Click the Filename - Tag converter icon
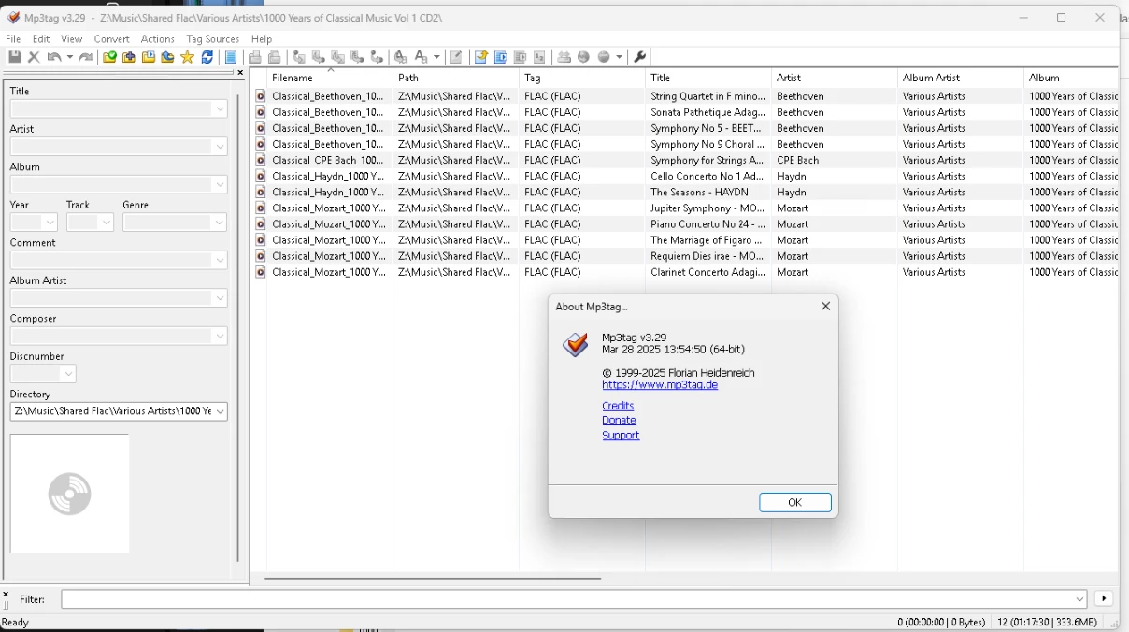The width and height of the screenshot is (1129, 632). pyautogui.click(x=319, y=57)
